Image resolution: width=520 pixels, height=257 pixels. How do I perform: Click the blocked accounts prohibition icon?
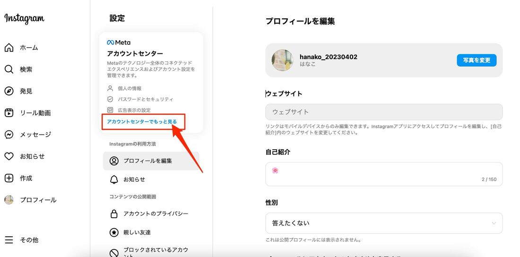tap(114, 253)
